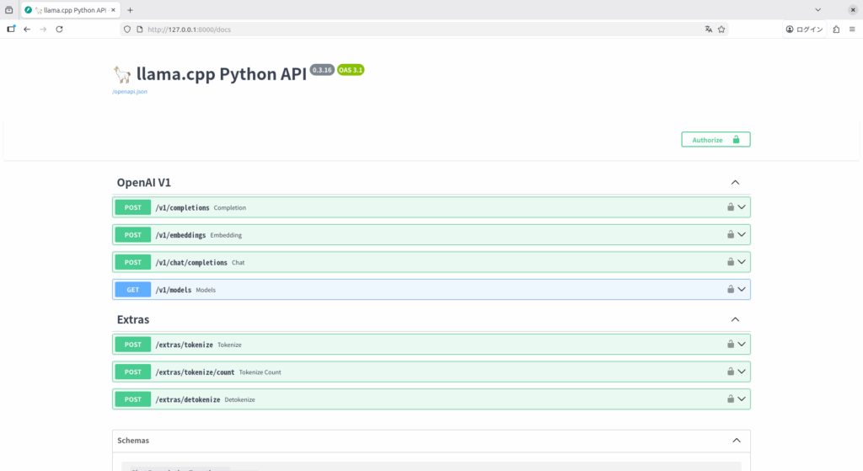The height and width of the screenshot is (471, 863).
Task: Open a new browser tab
Action: (130, 9)
